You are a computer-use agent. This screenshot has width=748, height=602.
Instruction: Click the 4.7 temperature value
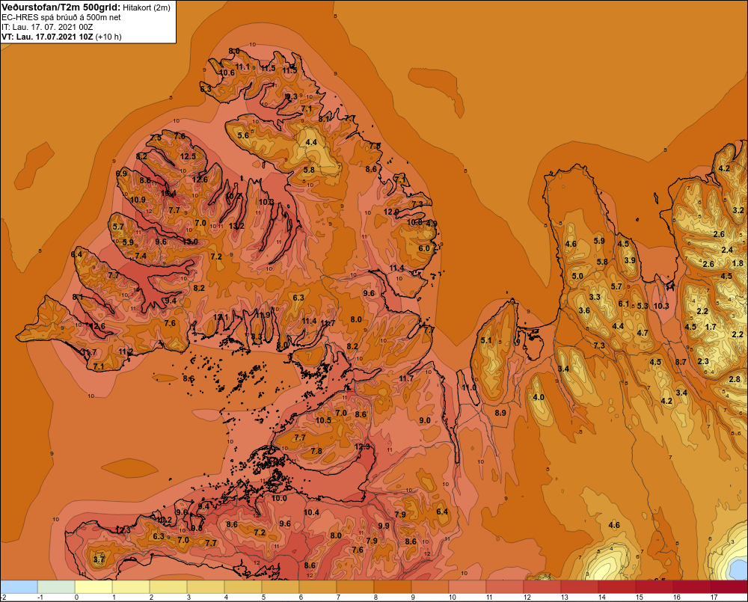coord(642,333)
